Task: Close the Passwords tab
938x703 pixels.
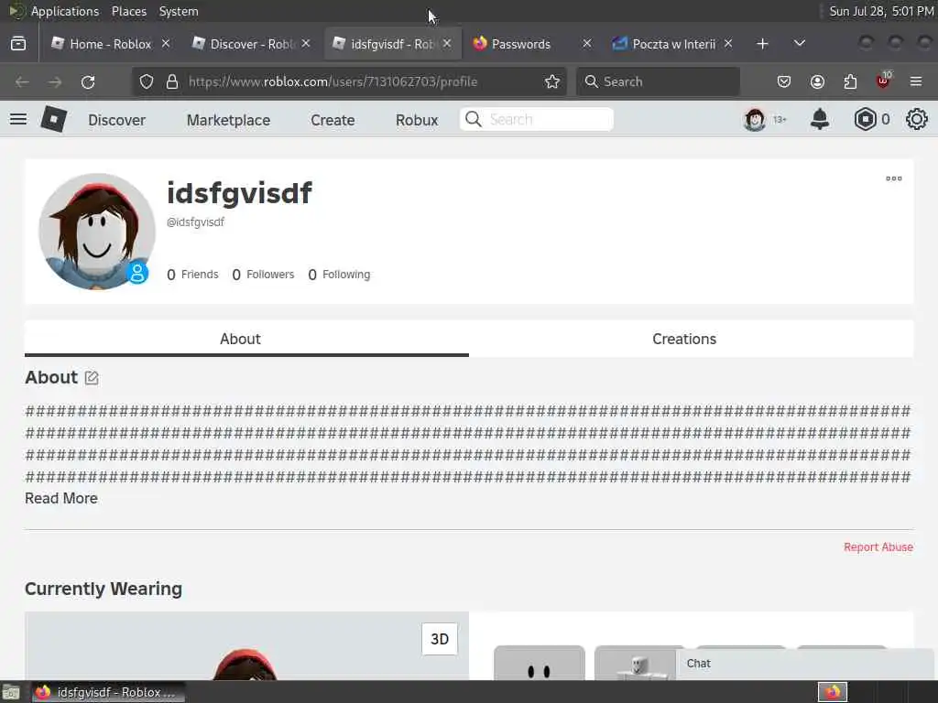Action: click(x=587, y=44)
